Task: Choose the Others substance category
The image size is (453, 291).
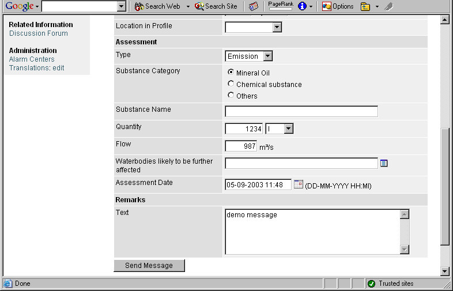Action: tap(231, 96)
